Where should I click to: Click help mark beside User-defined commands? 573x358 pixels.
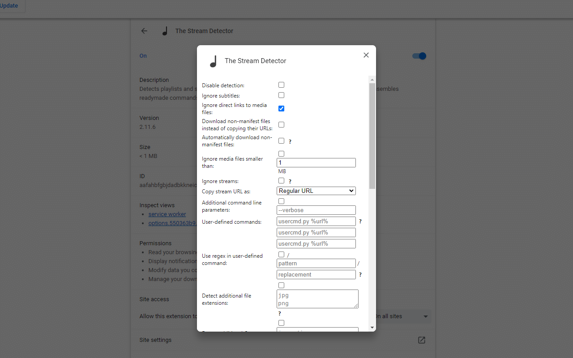360,222
